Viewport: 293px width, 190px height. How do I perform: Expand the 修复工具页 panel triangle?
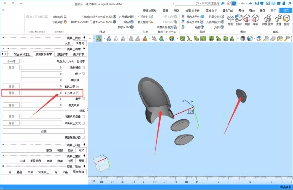(x=84, y=166)
